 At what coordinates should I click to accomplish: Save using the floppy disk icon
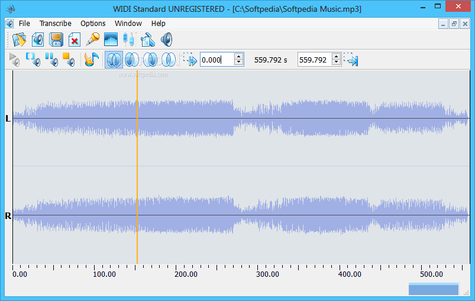click(56, 40)
